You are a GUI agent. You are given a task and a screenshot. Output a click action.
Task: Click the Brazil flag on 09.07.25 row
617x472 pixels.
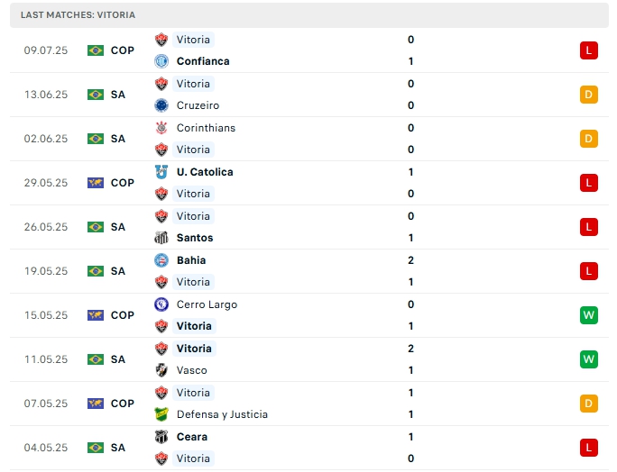(x=96, y=50)
